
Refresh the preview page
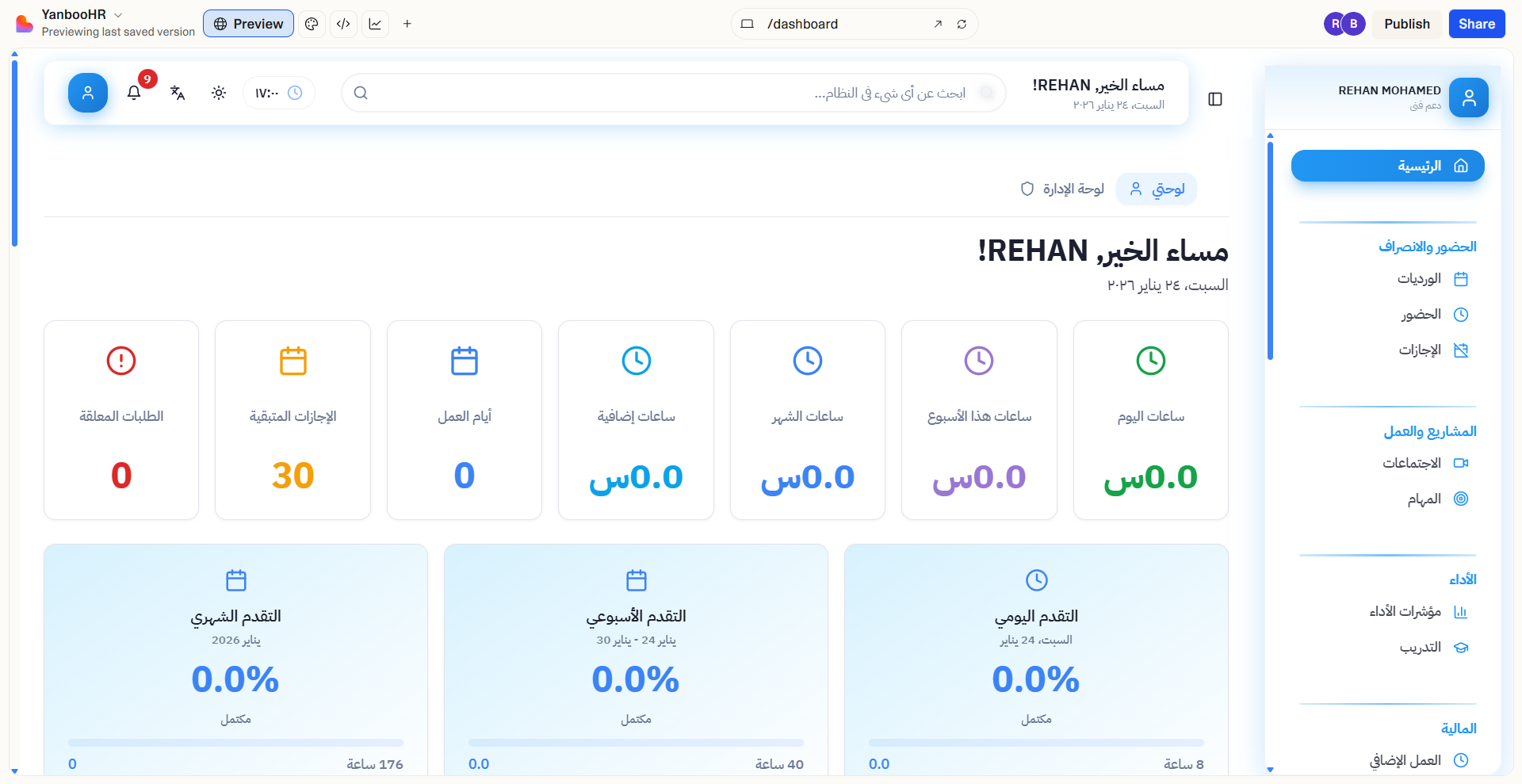962,24
